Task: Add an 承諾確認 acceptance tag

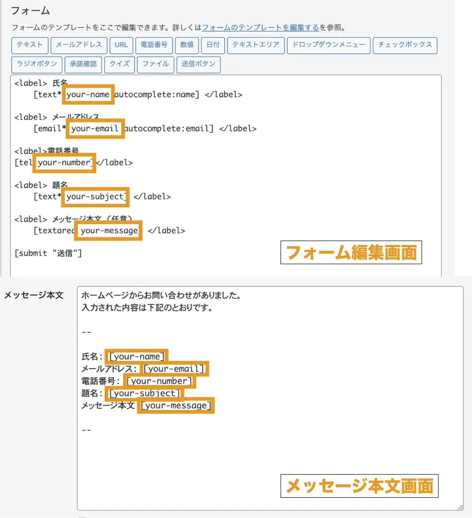Action: click(x=83, y=64)
